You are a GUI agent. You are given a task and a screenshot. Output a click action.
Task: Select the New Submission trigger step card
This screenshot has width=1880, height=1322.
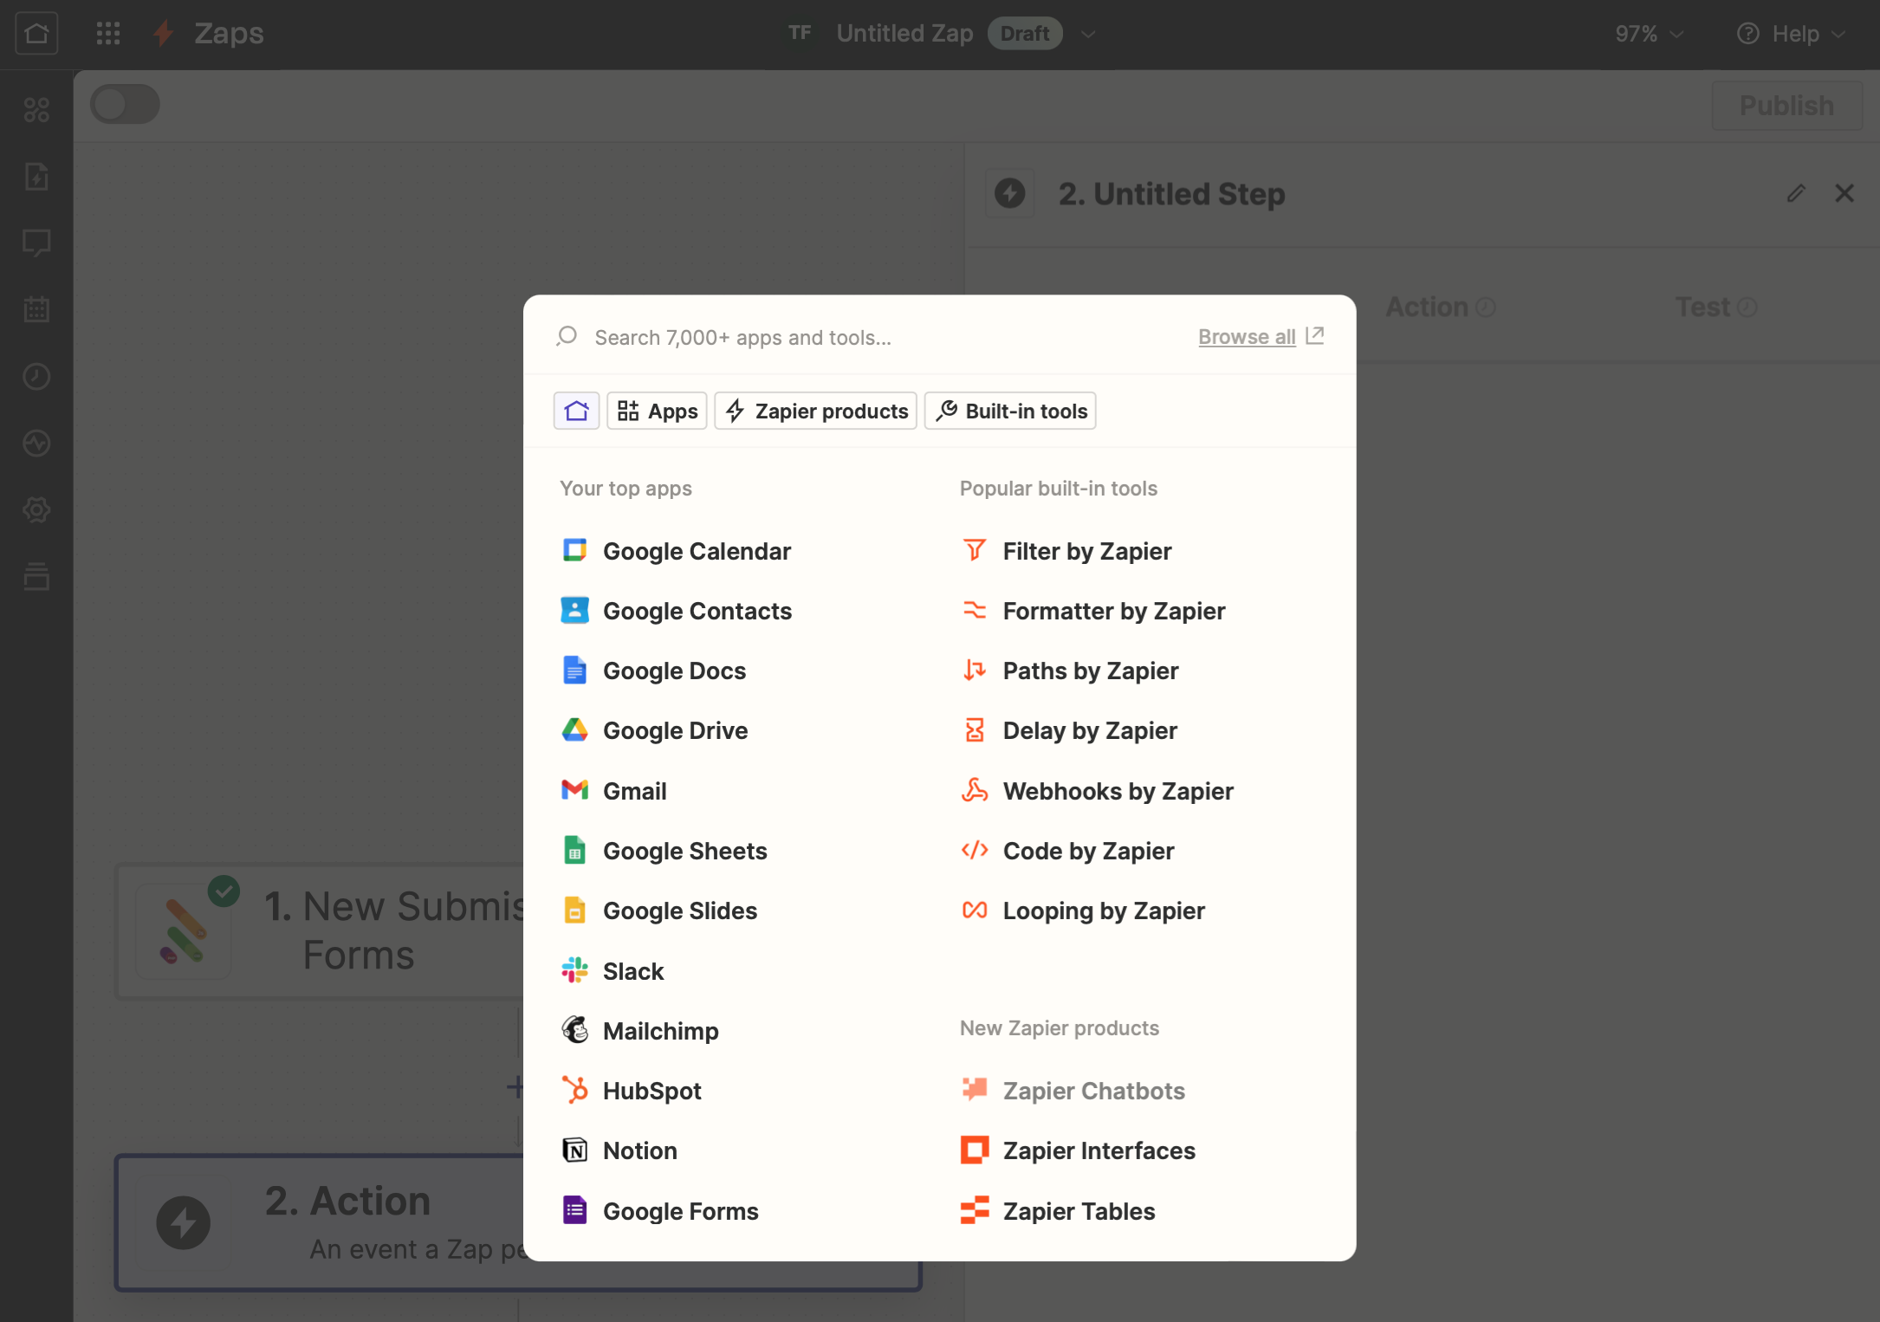point(321,932)
